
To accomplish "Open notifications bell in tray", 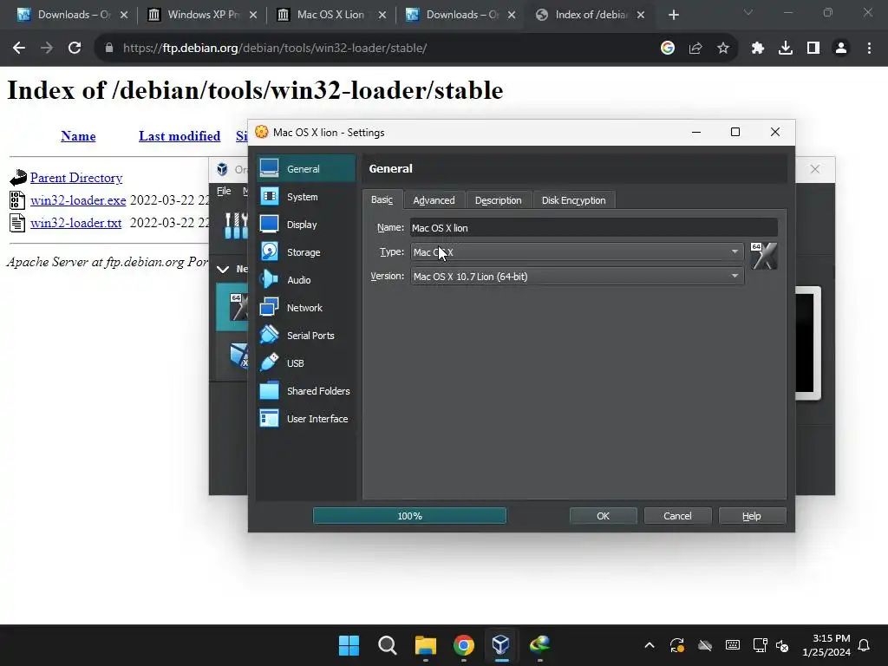I will coord(865,645).
